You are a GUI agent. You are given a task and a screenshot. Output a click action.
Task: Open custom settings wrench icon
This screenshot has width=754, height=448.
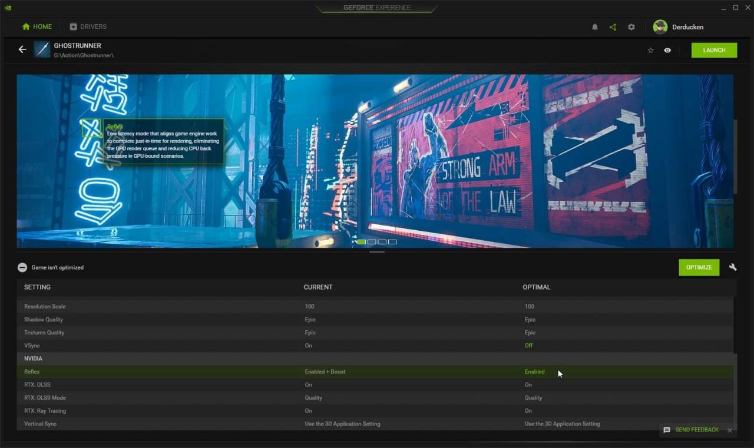pos(733,267)
